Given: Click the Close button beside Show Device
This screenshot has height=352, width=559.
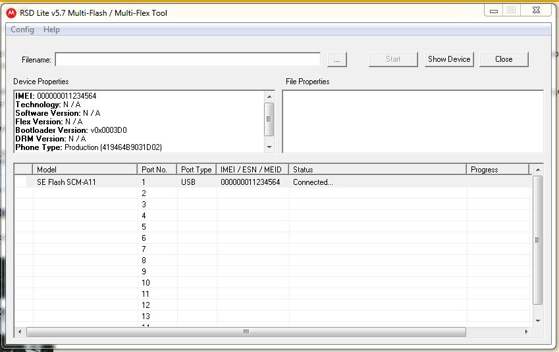Looking at the screenshot, I should (504, 59).
